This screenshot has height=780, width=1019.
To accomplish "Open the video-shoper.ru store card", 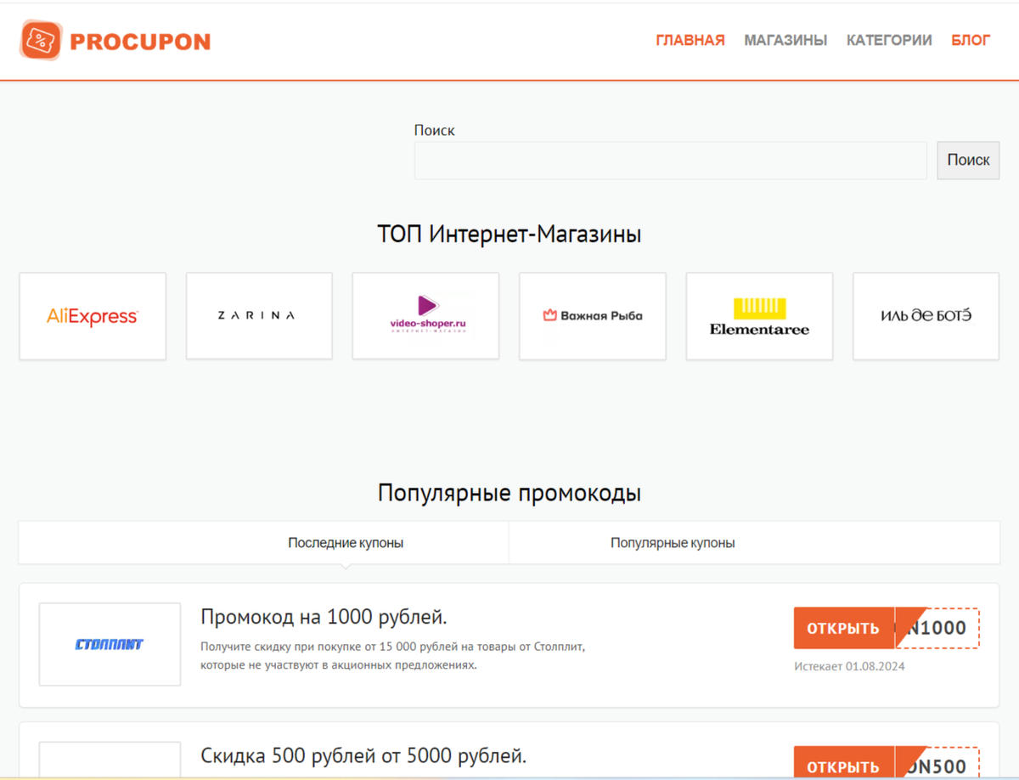I will pos(425,316).
